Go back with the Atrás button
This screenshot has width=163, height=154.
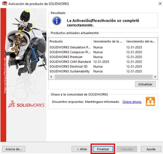(x=82, y=149)
